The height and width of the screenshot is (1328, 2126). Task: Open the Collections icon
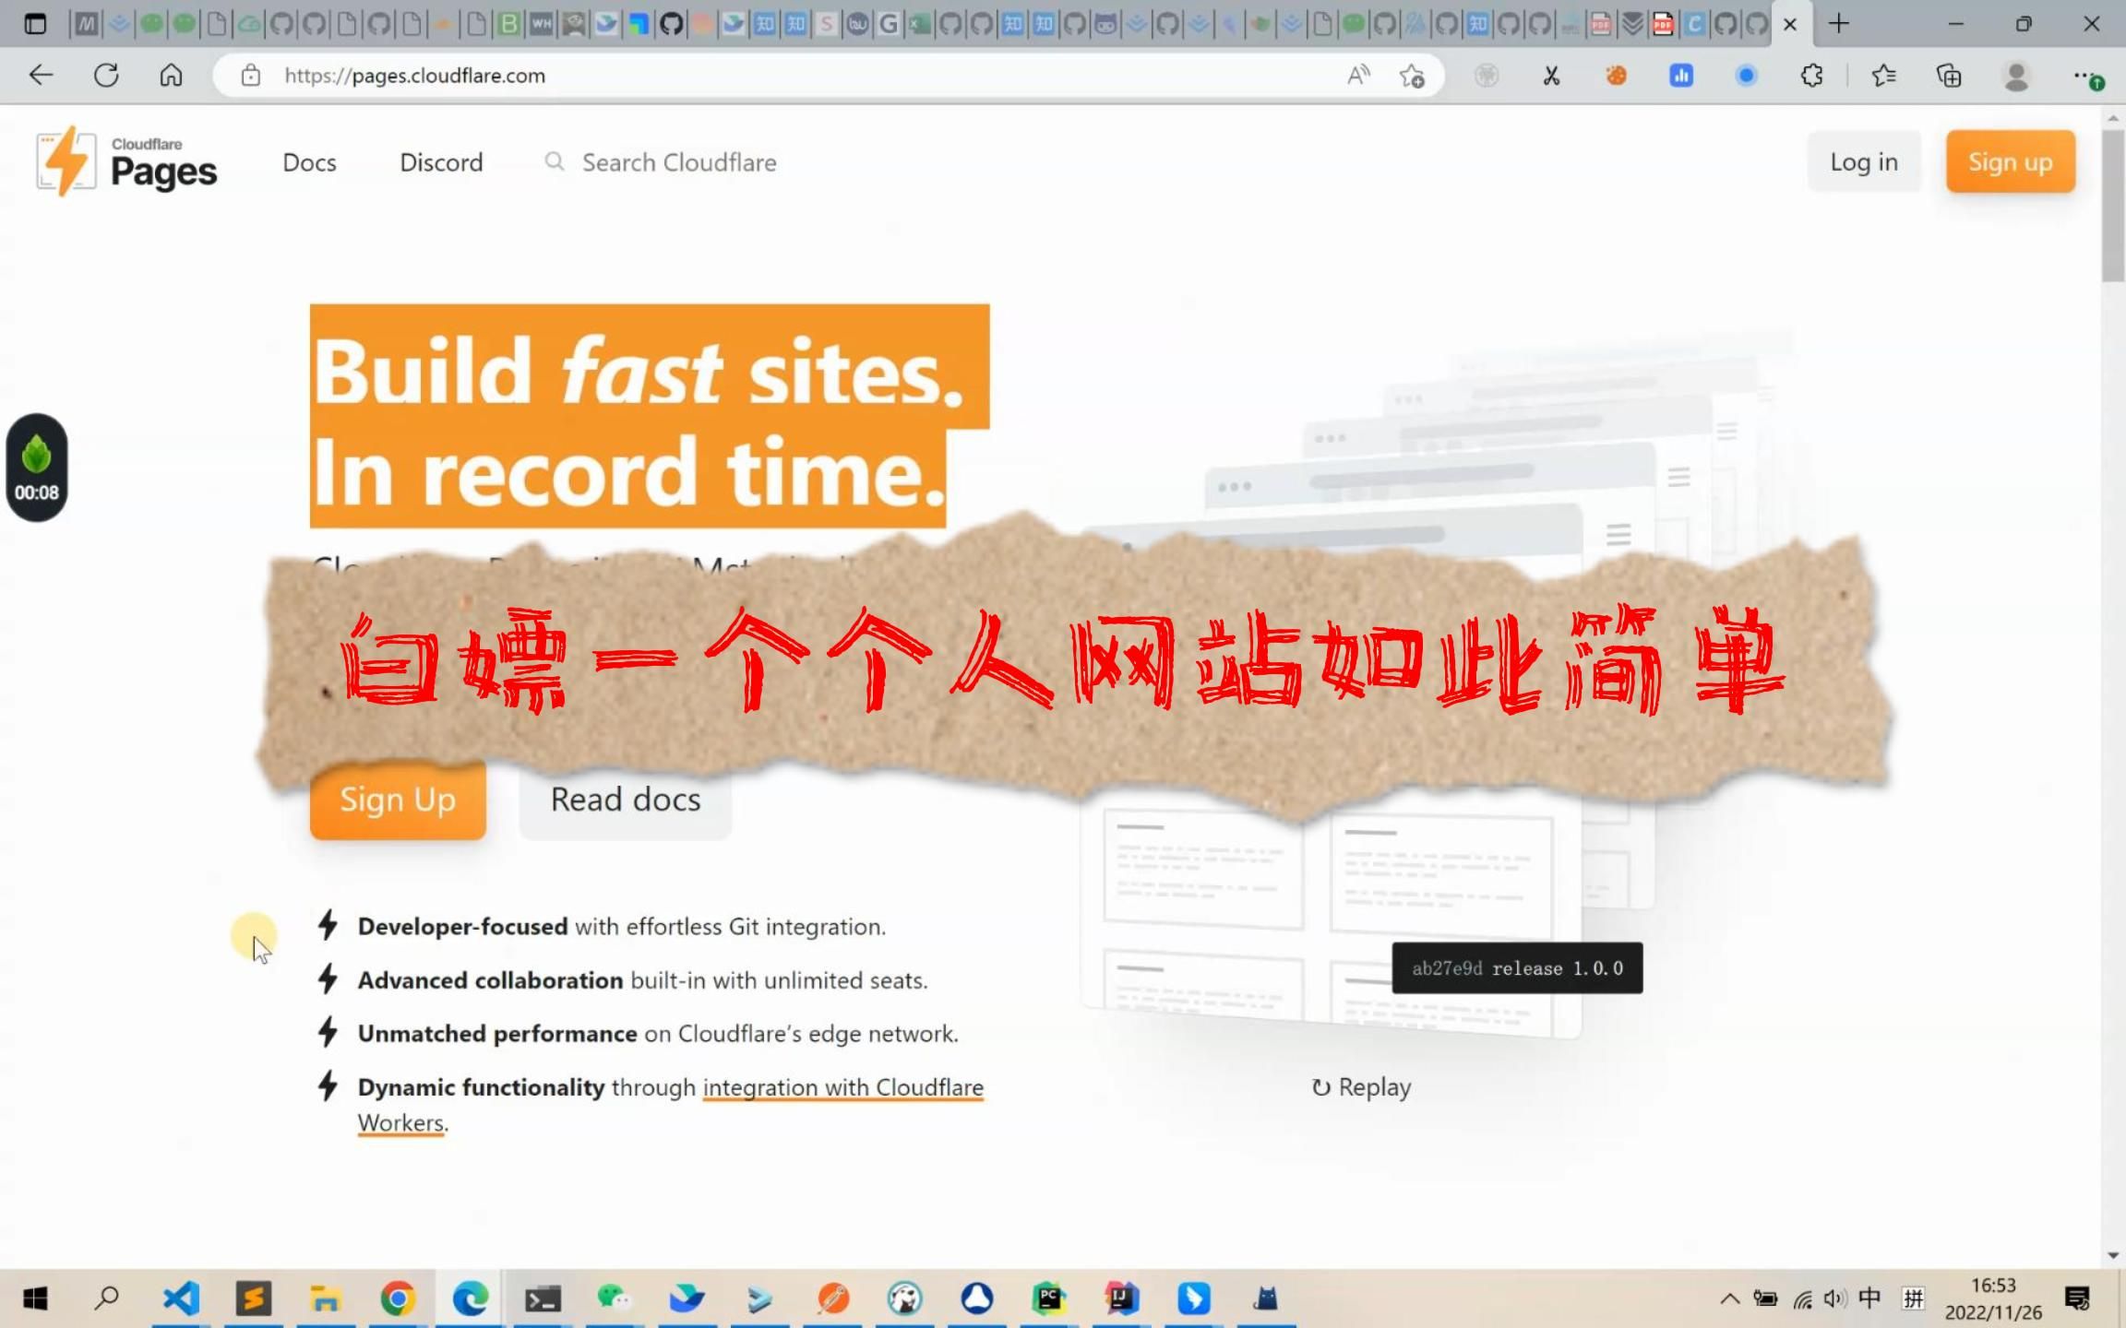pos(1949,76)
